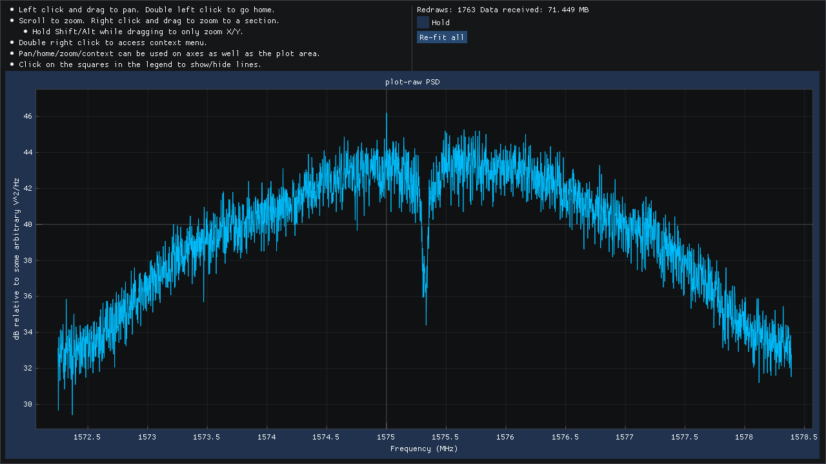Click the deep notch bottom in the spectrum
Image resolution: width=826 pixels, height=464 pixels.
(x=426, y=324)
